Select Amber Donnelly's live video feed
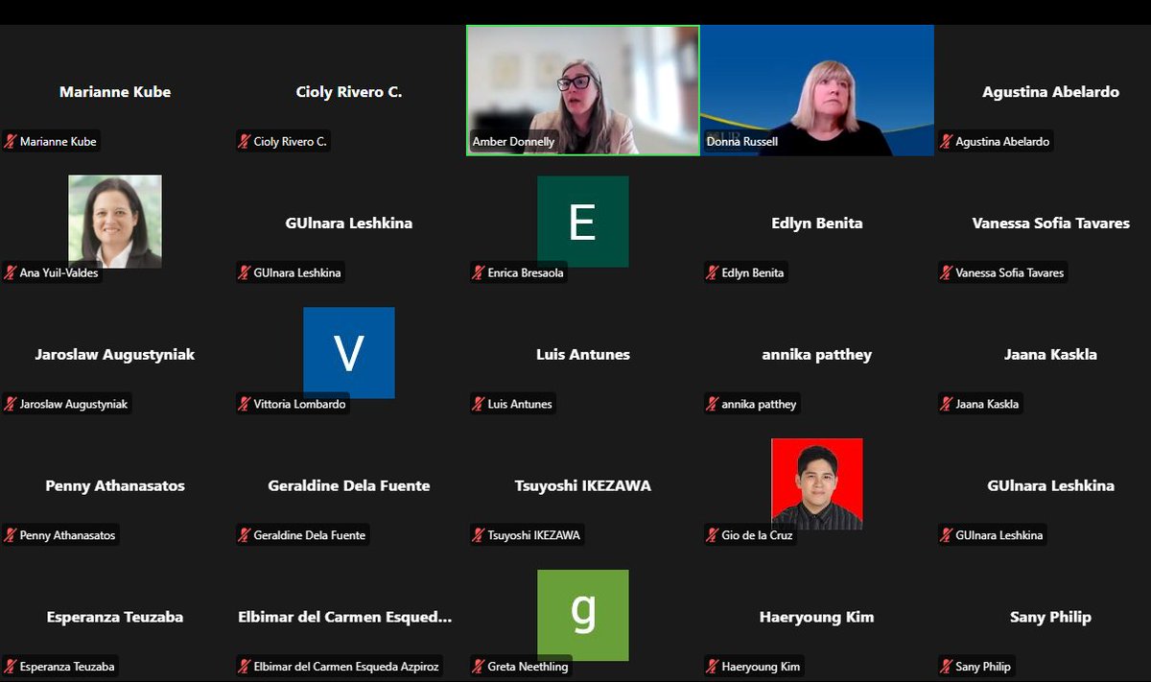The width and height of the screenshot is (1151, 682). click(x=583, y=90)
